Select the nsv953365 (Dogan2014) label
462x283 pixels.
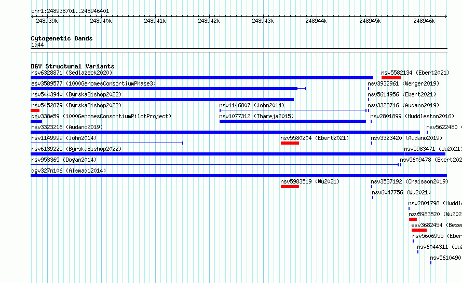tap(64, 160)
